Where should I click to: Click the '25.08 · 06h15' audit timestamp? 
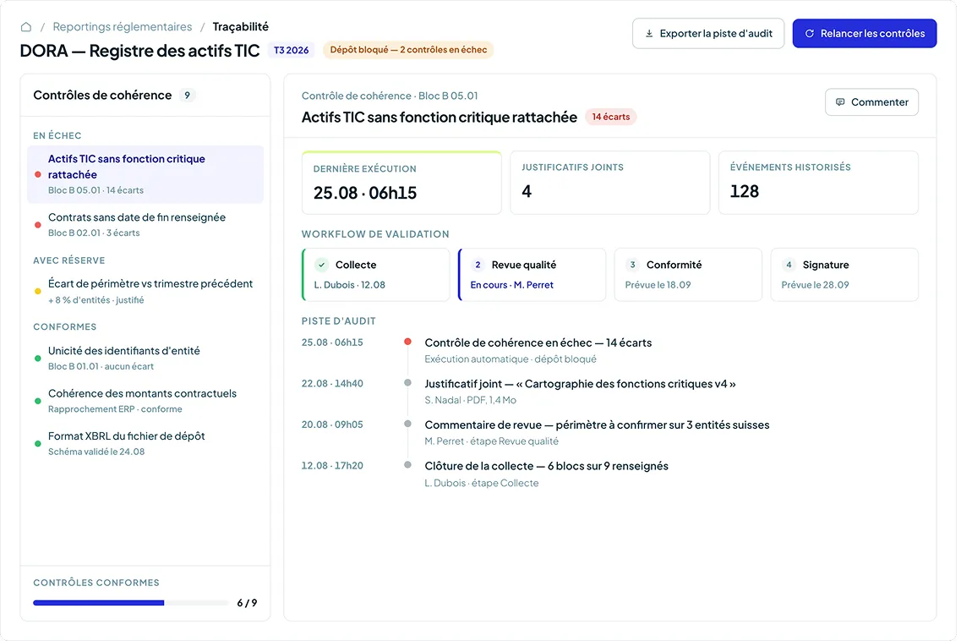tap(332, 342)
